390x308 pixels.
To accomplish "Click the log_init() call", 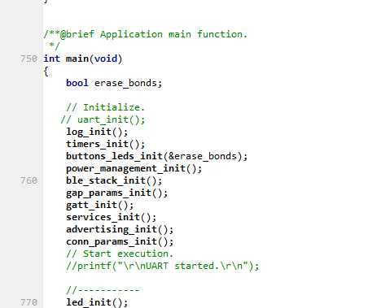I will pyautogui.click(x=97, y=132).
